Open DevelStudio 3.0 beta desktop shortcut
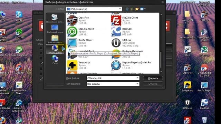The width and height of the screenshot is (221, 124). coord(204,70)
